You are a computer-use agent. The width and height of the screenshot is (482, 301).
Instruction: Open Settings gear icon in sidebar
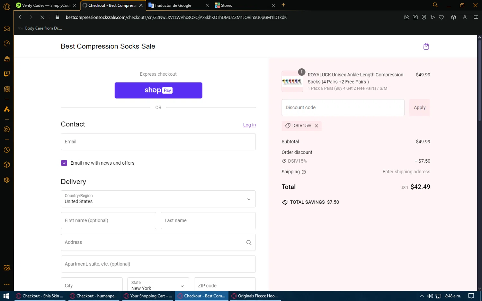coord(7,180)
